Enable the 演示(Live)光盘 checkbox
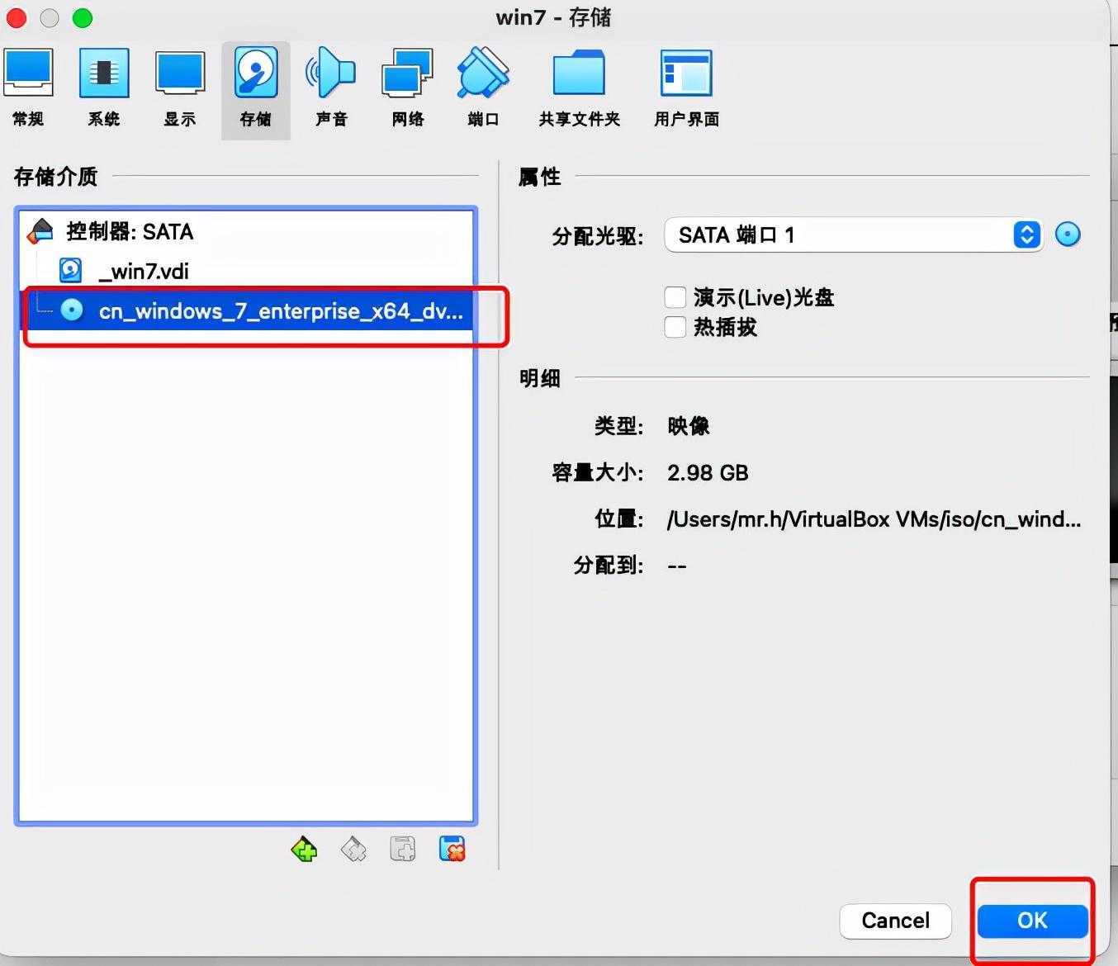Screen dimensions: 1118x966 point(675,297)
